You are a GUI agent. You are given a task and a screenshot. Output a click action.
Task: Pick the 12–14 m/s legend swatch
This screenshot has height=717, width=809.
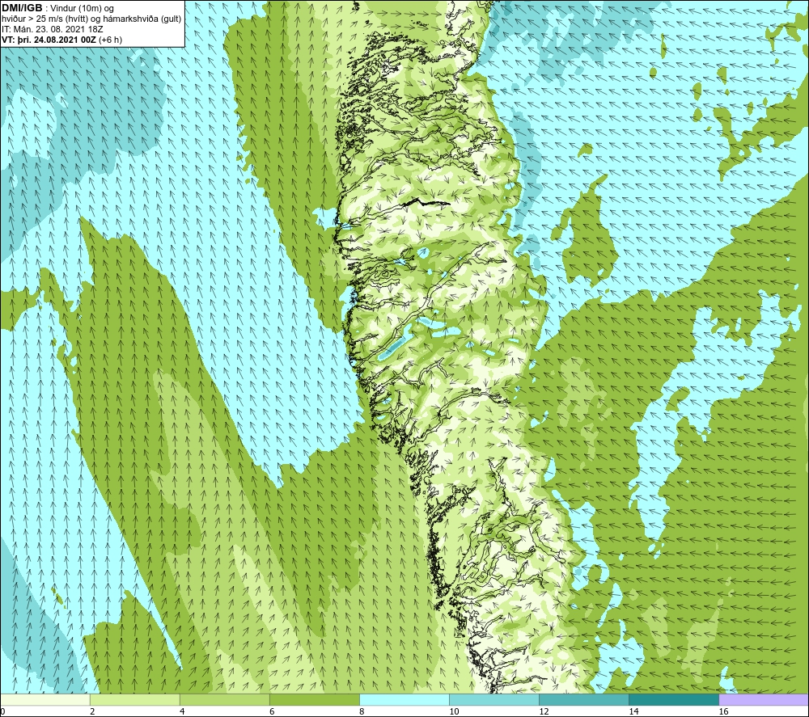583,700
